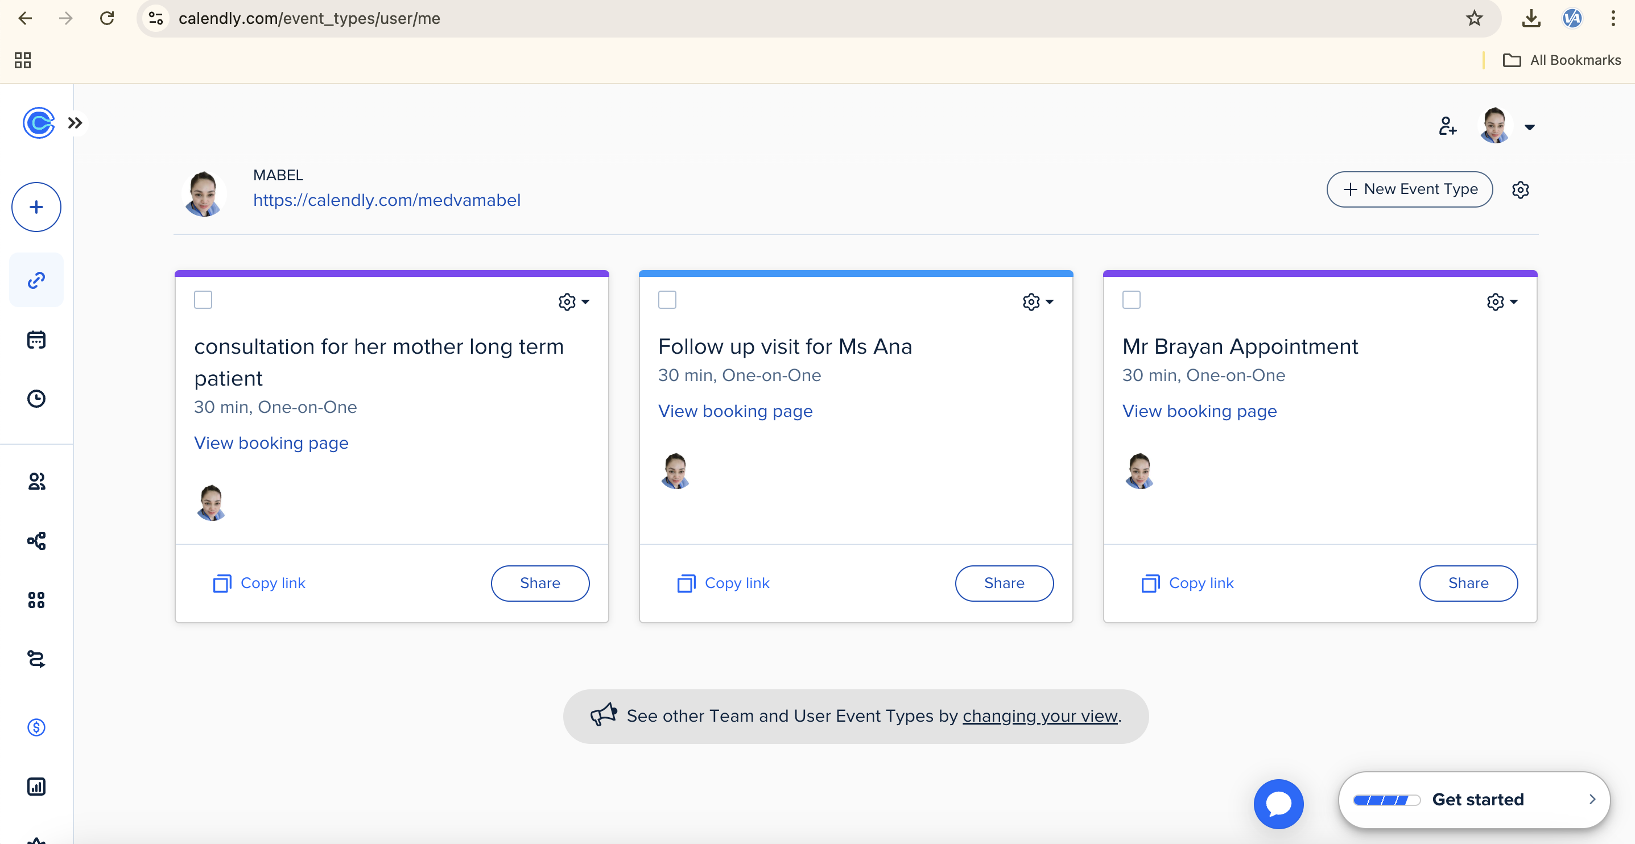Check the Follow up visit for Ms Ana box
The height and width of the screenshot is (844, 1635).
(x=667, y=300)
